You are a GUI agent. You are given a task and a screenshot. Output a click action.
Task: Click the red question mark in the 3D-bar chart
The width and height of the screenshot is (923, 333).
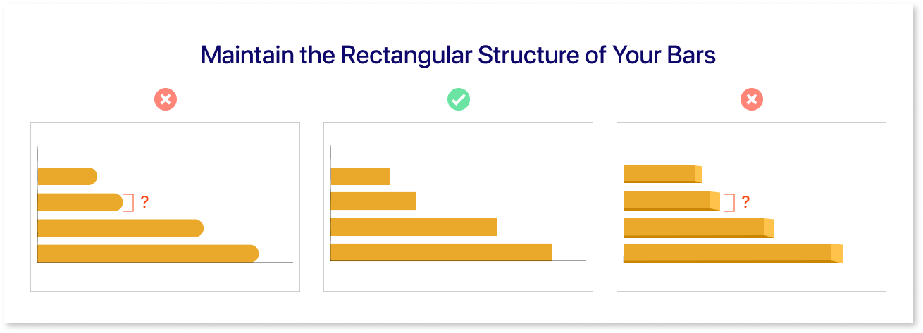click(x=745, y=203)
